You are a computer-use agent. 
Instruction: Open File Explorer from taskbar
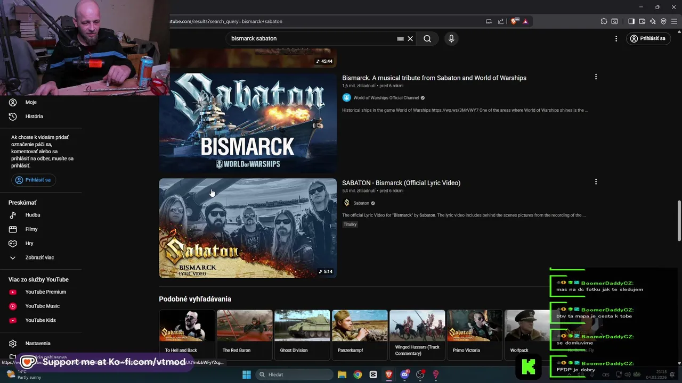pyautogui.click(x=342, y=374)
